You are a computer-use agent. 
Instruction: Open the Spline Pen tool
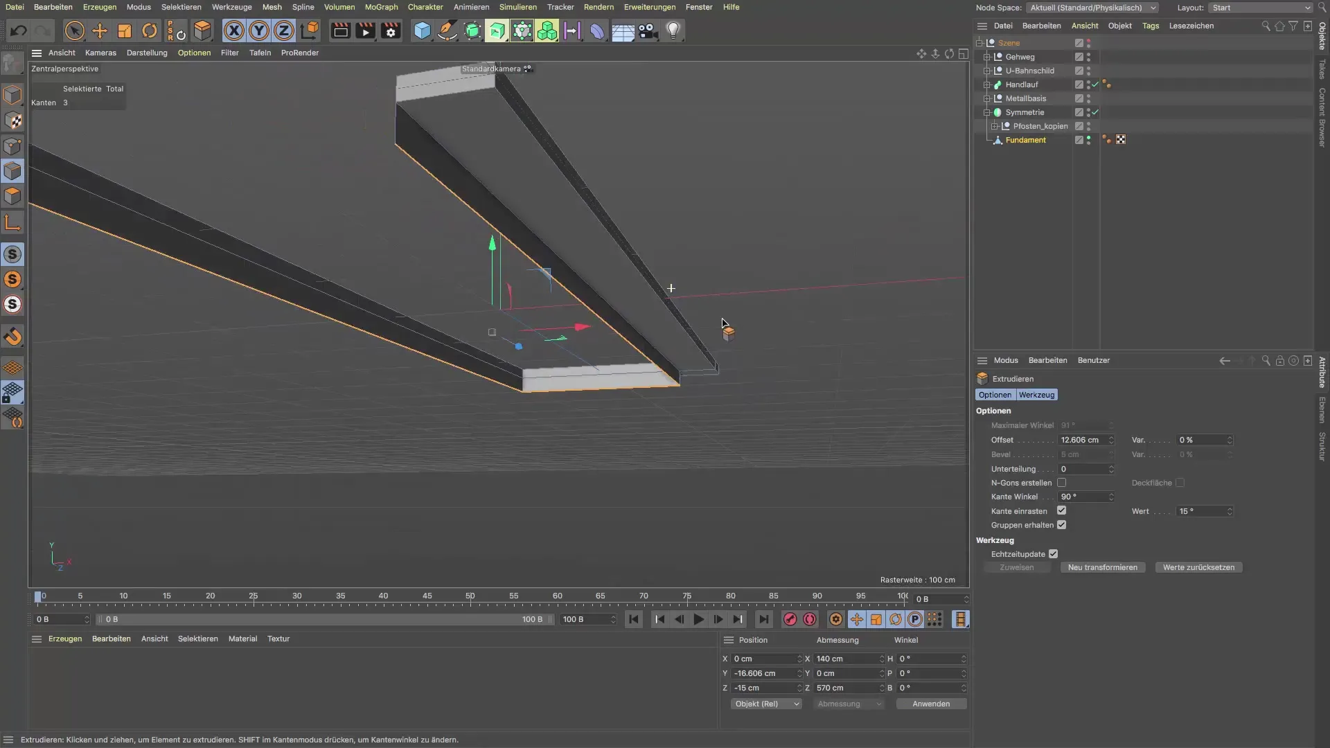click(447, 30)
